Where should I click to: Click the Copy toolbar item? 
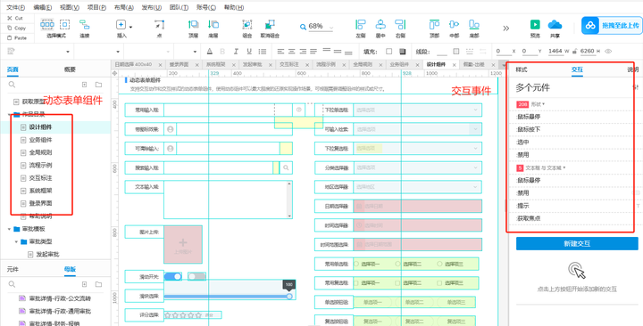tap(16, 28)
